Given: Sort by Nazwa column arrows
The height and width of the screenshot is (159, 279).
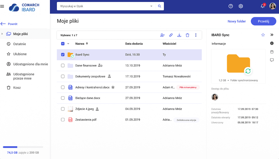Looking at the screenshot, I should (x=87, y=43).
